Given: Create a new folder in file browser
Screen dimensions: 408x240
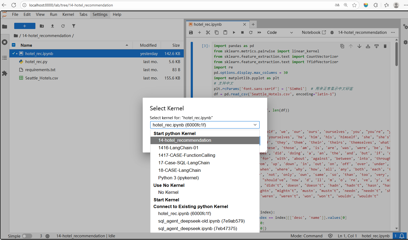Looking at the screenshot, I should (42, 26).
